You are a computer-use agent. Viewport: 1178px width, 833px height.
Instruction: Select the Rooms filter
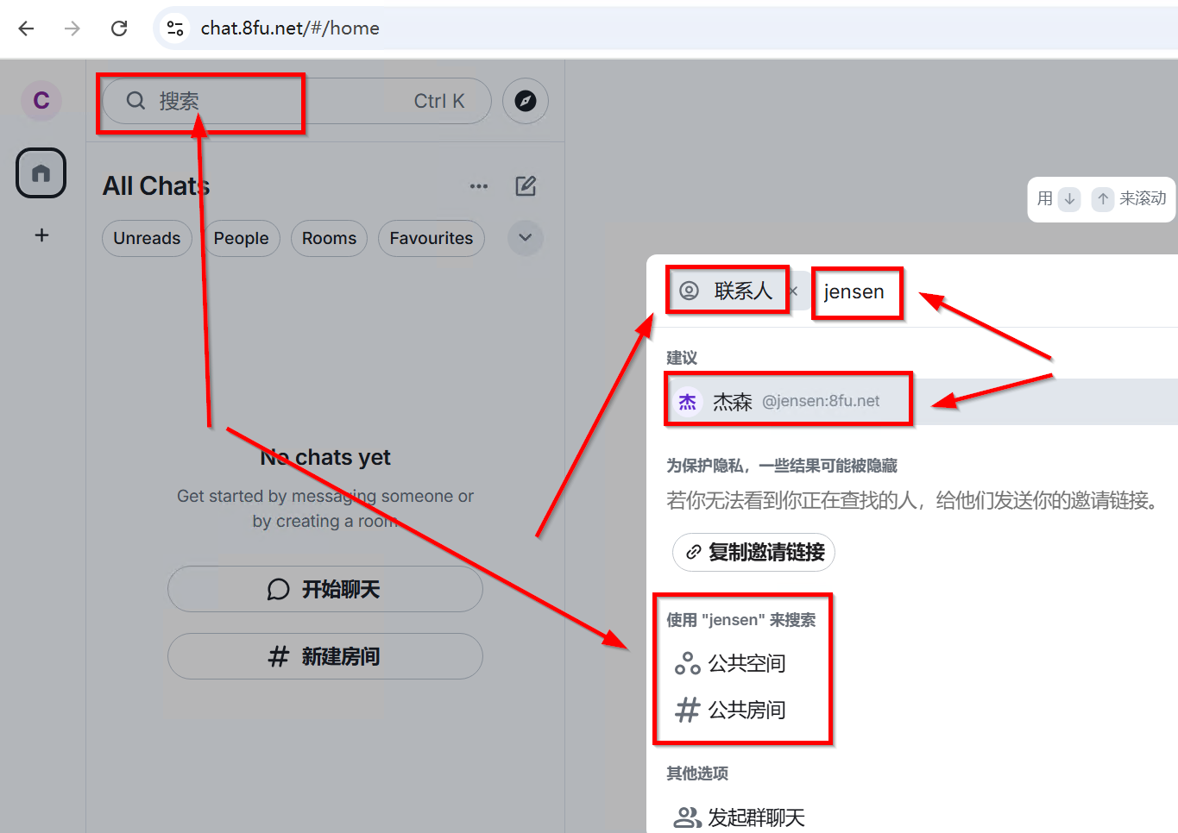click(329, 238)
